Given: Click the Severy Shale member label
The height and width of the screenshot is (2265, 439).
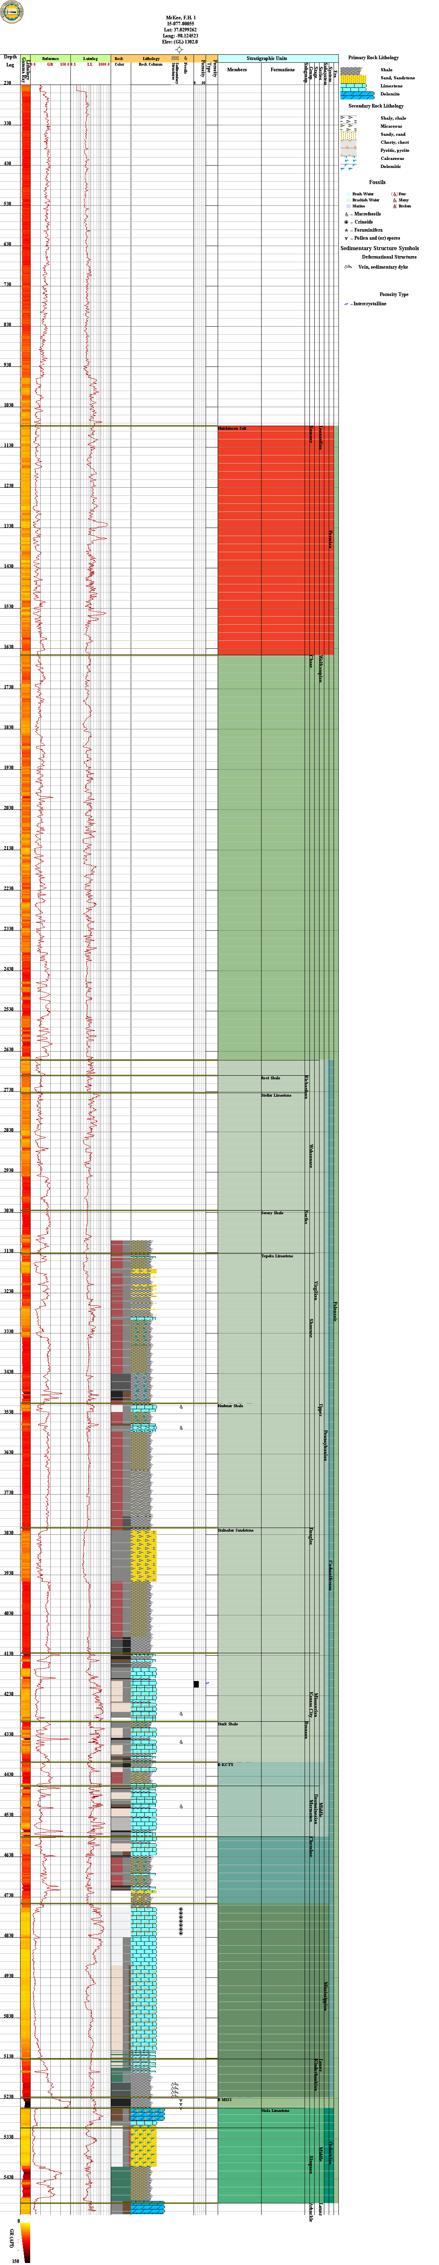Looking at the screenshot, I should click(x=272, y=1213).
